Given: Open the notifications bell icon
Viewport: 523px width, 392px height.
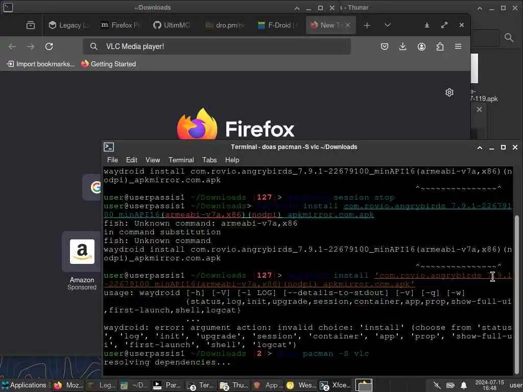Looking at the screenshot, I should (464, 385).
